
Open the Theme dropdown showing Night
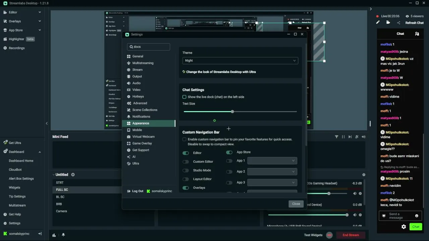[240, 61]
